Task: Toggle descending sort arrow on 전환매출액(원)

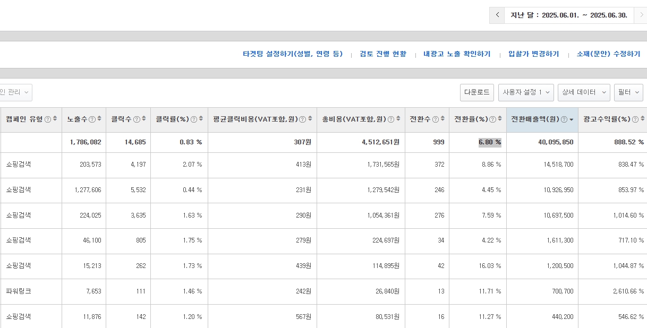Action: tap(571, 119)
